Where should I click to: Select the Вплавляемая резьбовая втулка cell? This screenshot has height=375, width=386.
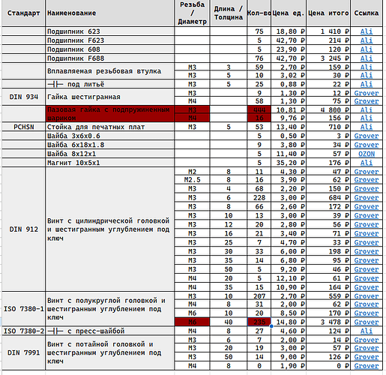(x=110, y=71)
